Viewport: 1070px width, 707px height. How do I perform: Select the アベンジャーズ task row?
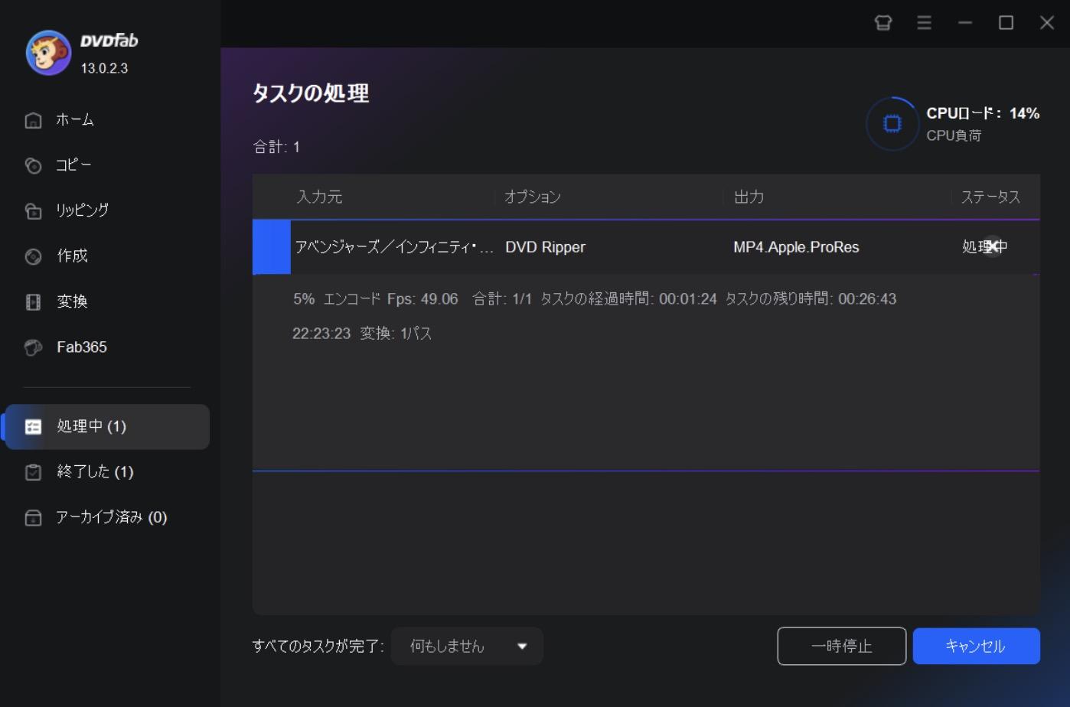click(646, 247)
